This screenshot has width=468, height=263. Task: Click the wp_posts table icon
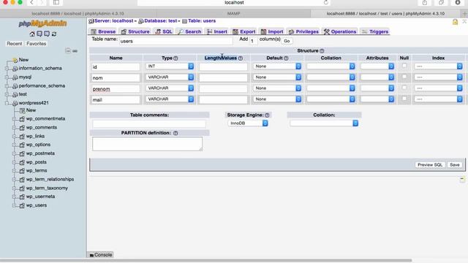[22, 162]
